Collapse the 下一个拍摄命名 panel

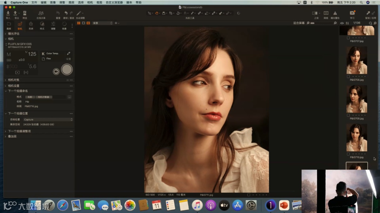6,91
